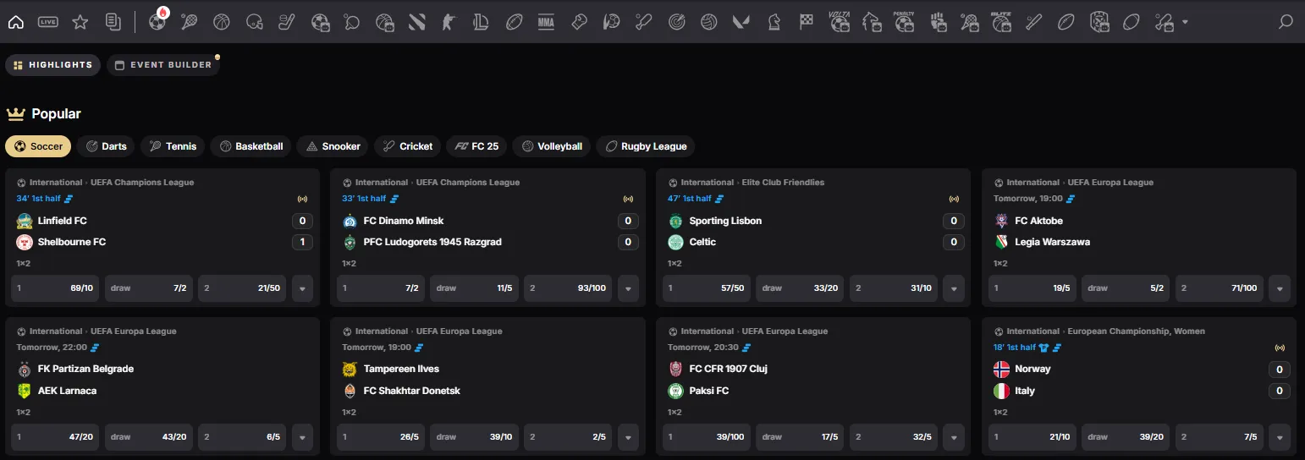This screenshot has width=1305, height=460.
Task: Select the MMA icon
Action: click(546, 22)
